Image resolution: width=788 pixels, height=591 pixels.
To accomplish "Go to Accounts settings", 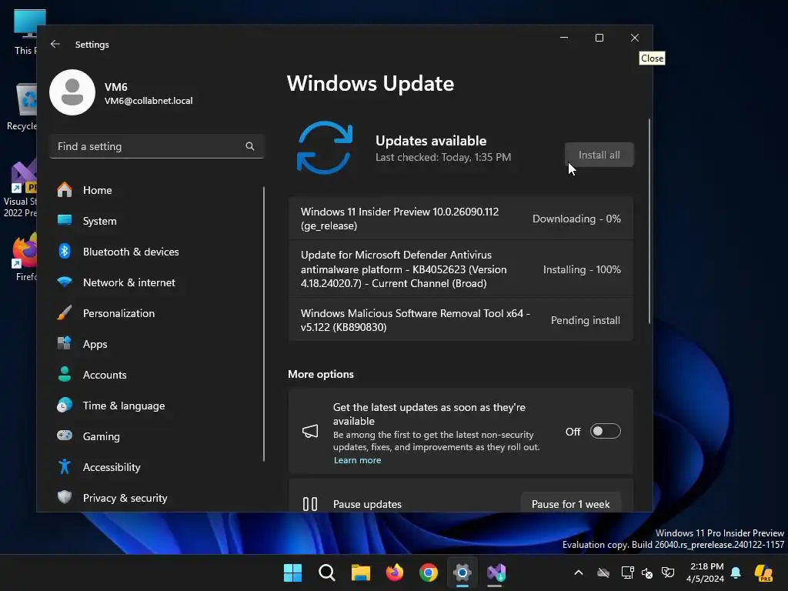I will (x=159, y=375).
